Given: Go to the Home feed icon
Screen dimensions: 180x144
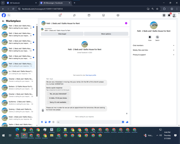Looking at the screenshot, I should coord(60,15).
